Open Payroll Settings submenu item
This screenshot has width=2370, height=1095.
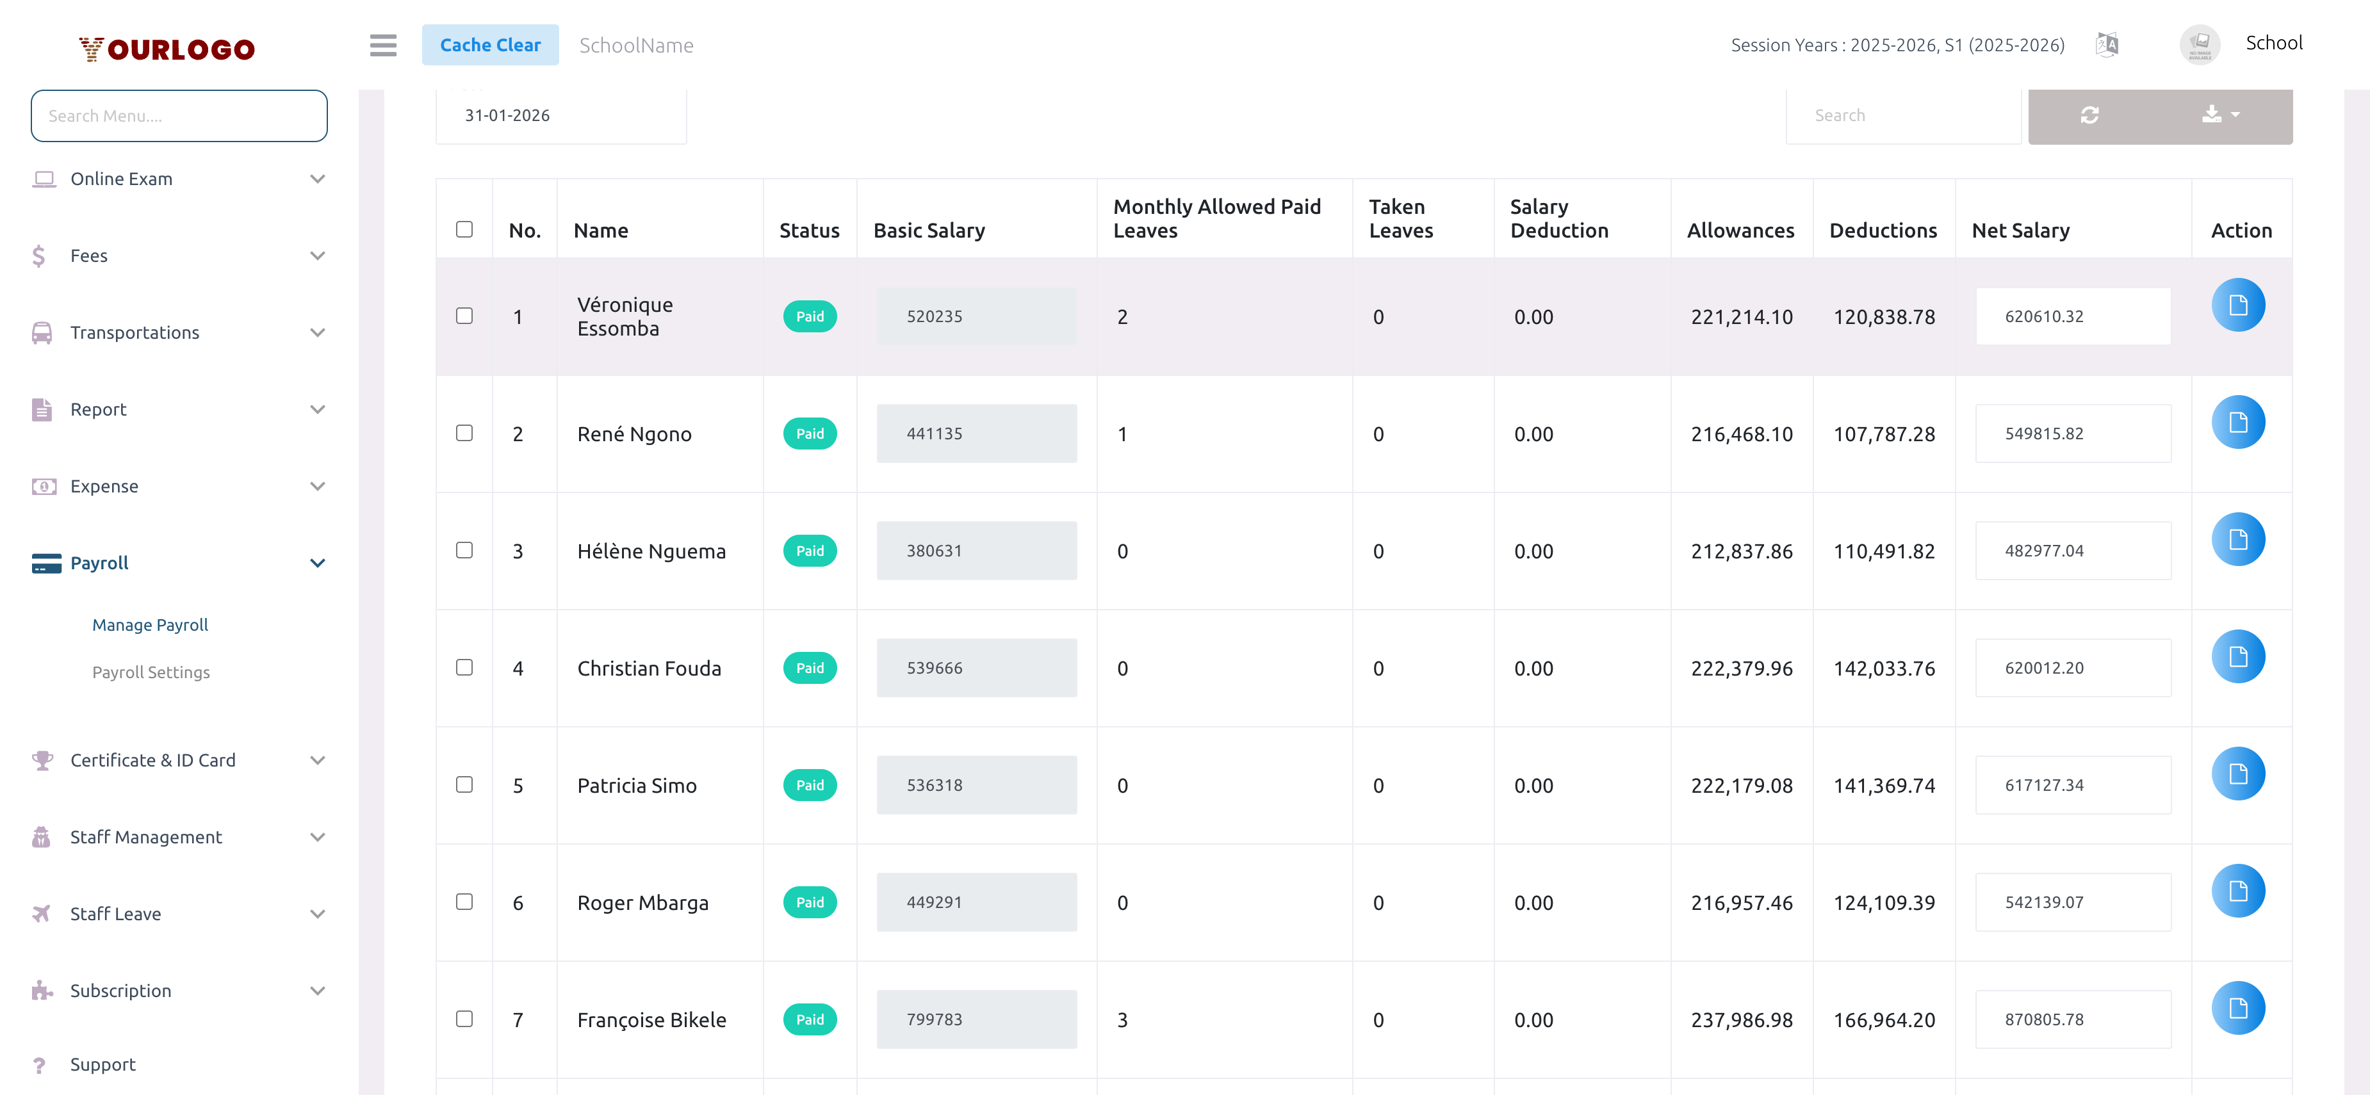(x=151, y=672)
